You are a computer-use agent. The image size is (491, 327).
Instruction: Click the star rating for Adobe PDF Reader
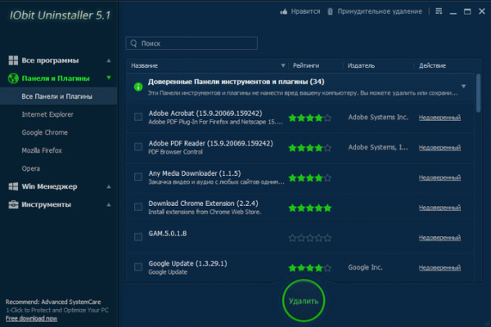309,148
